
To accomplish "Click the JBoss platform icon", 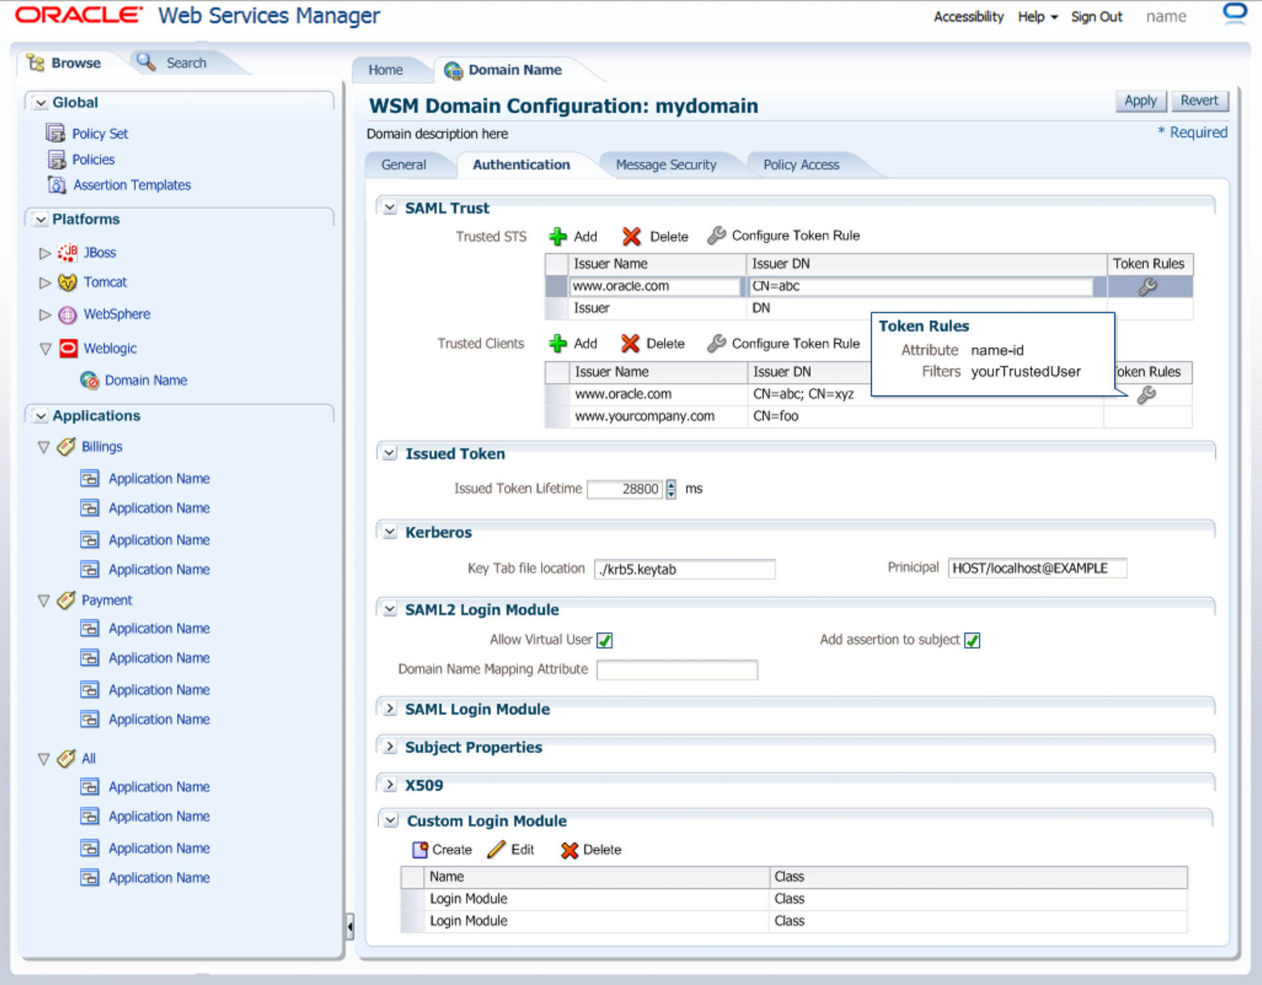I will tap(68, 252).
